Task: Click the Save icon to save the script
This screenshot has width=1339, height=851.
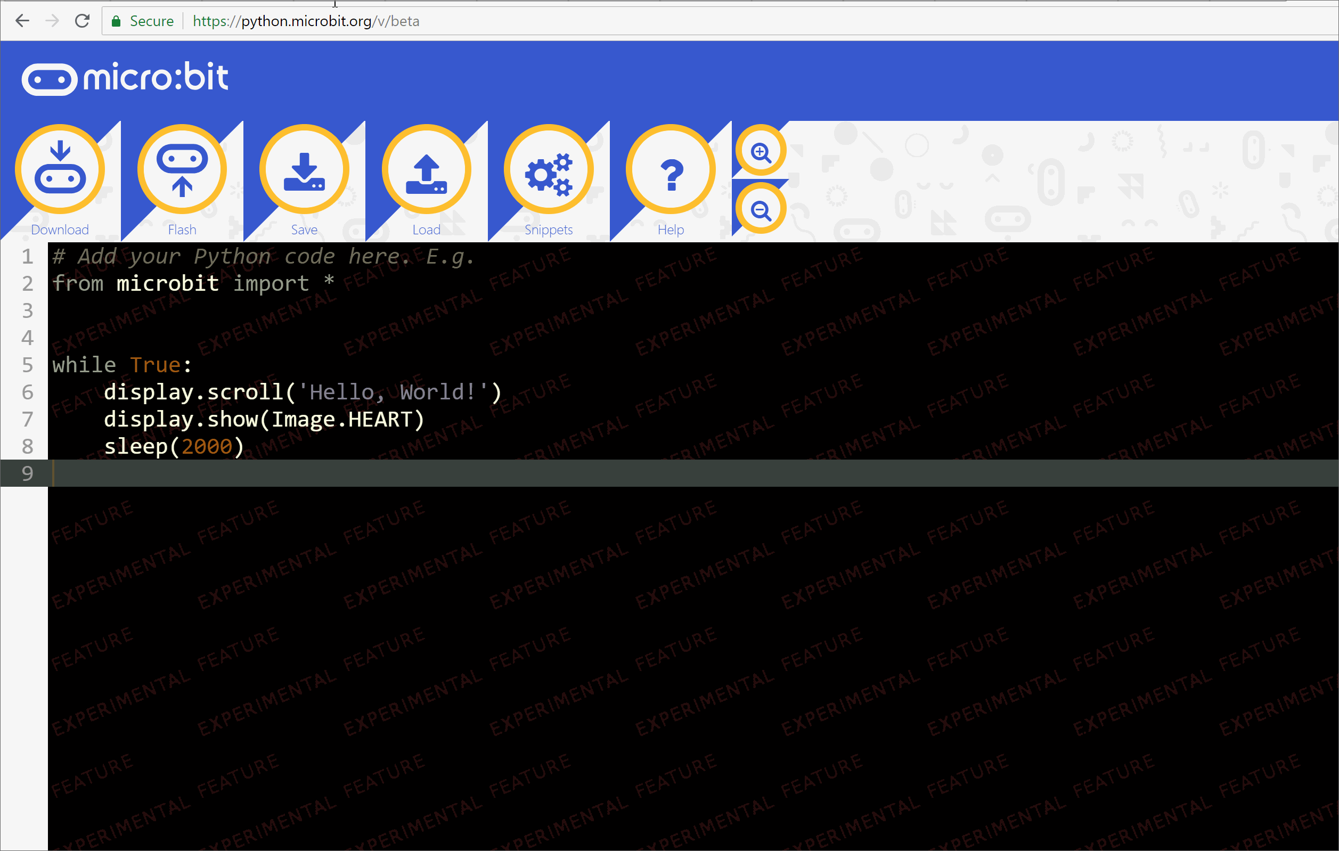Action: coord(304,168)
